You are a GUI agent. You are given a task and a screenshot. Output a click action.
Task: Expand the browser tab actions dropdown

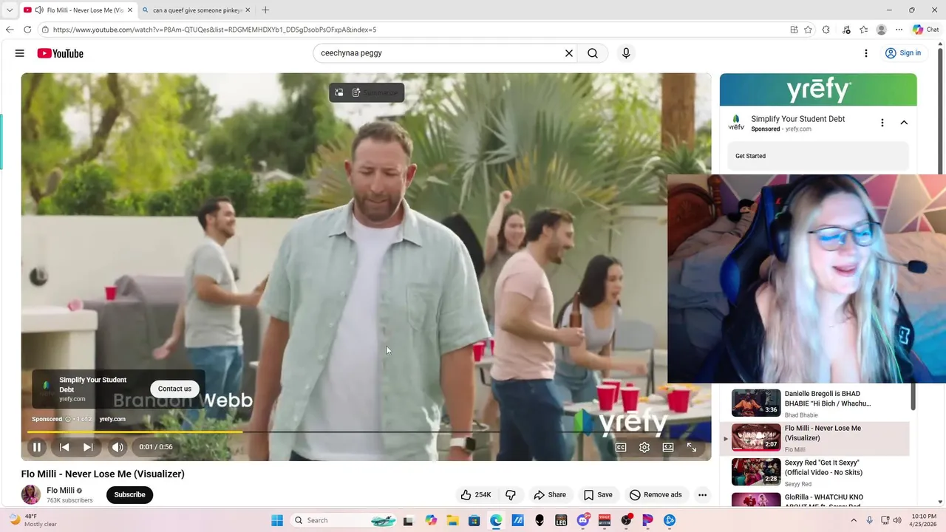click(9, 10)
